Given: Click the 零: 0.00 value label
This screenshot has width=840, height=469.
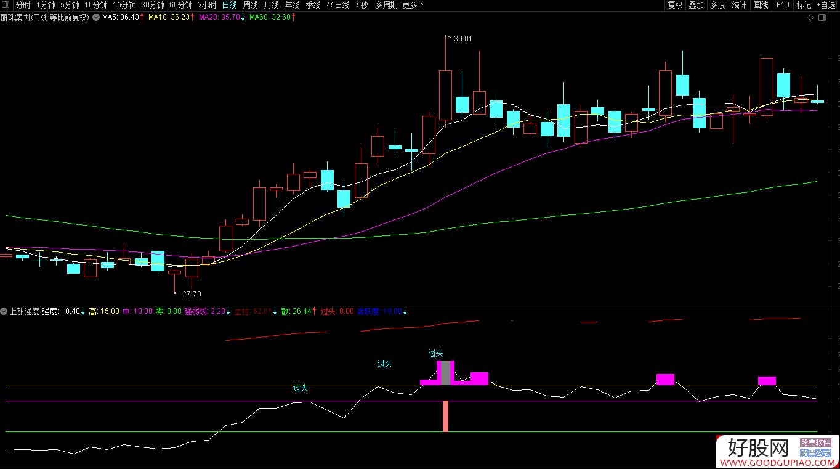Looking at the screenshot, I should click(x=168, y=311).
